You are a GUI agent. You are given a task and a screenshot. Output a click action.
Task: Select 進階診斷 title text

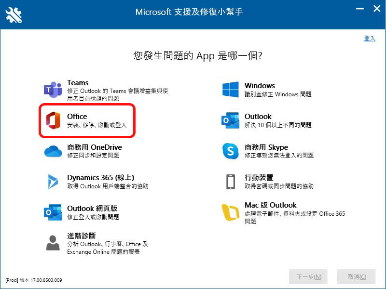coord(82,236)
